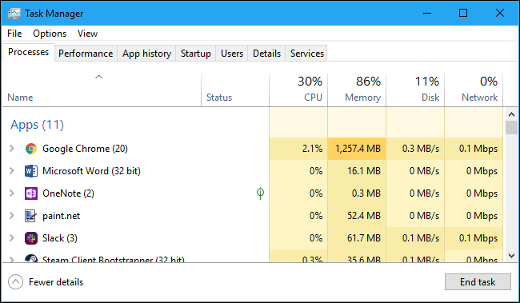Expand the OneNote (2) process group

[x=12, y=193]
